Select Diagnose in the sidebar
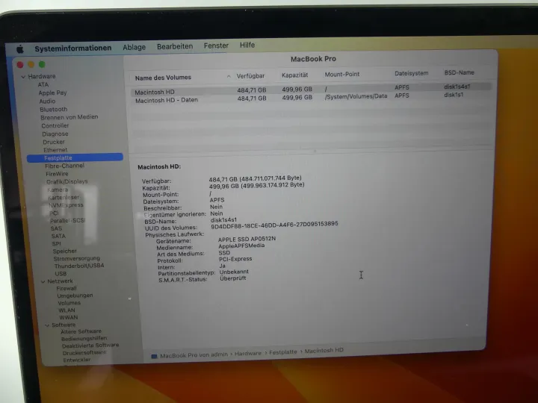538x403 pixels. (55, 134)
